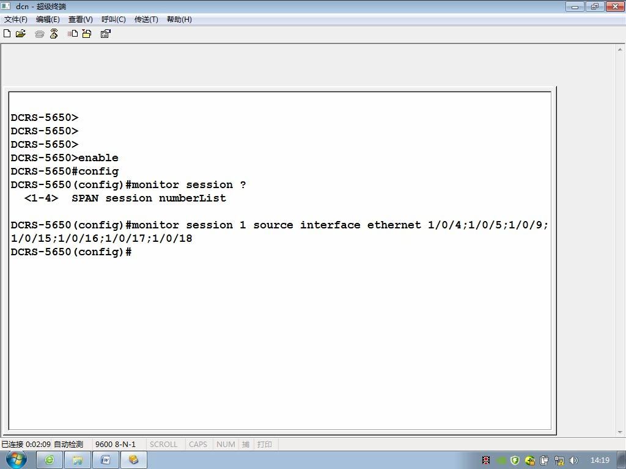This screenshot has height=469, width=626.
Task: Click the green globe with padlock tray icon
Action: pos(530,460)
